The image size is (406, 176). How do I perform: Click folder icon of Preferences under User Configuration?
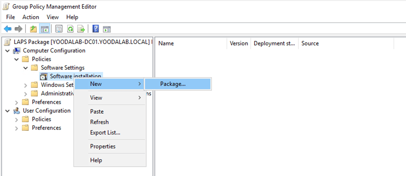point(25,128)
